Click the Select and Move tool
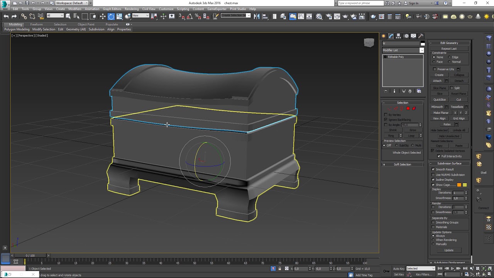 tap(103, 16)
